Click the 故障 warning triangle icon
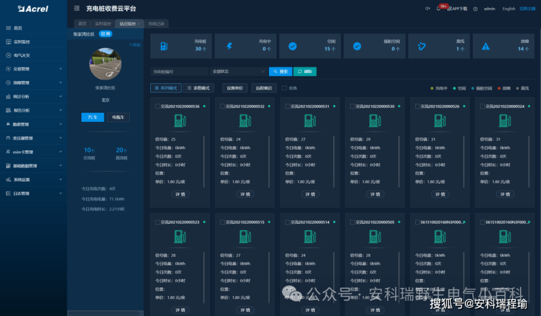Image resolution: width=541 pixels, height=316 pixels. 486,46
